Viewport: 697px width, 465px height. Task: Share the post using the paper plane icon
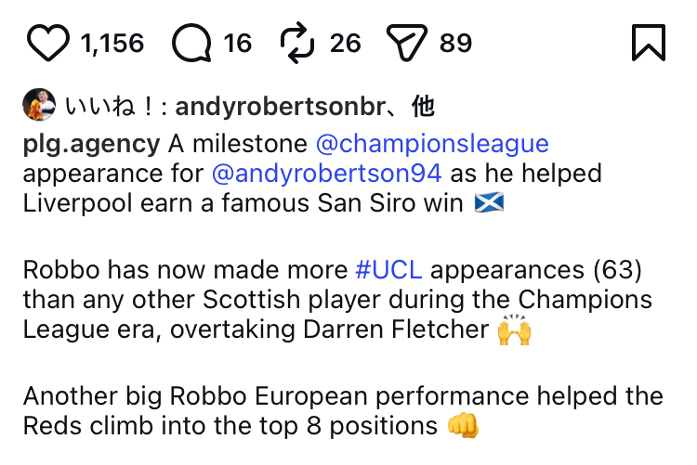[x=406, y=43]
